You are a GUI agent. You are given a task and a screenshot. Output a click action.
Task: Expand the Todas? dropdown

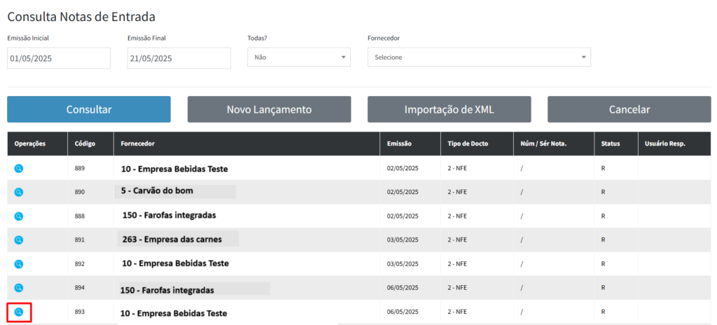tap(299, 57)
